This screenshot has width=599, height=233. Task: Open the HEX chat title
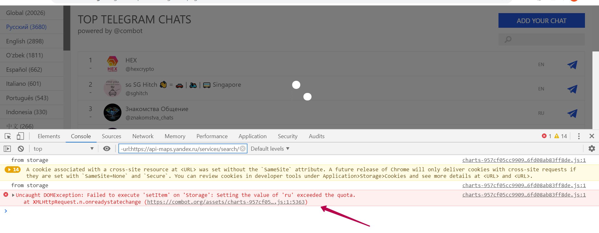point(131,60)
